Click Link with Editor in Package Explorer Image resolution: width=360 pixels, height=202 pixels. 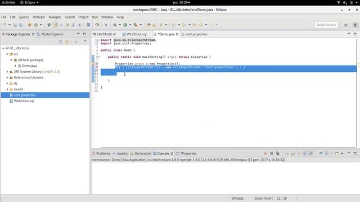pyautogui.click(x=67, y=42)
